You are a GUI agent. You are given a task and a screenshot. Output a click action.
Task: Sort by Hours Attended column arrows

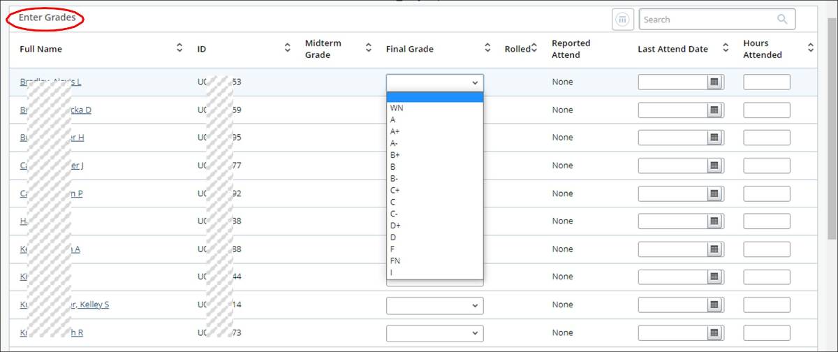810,48
